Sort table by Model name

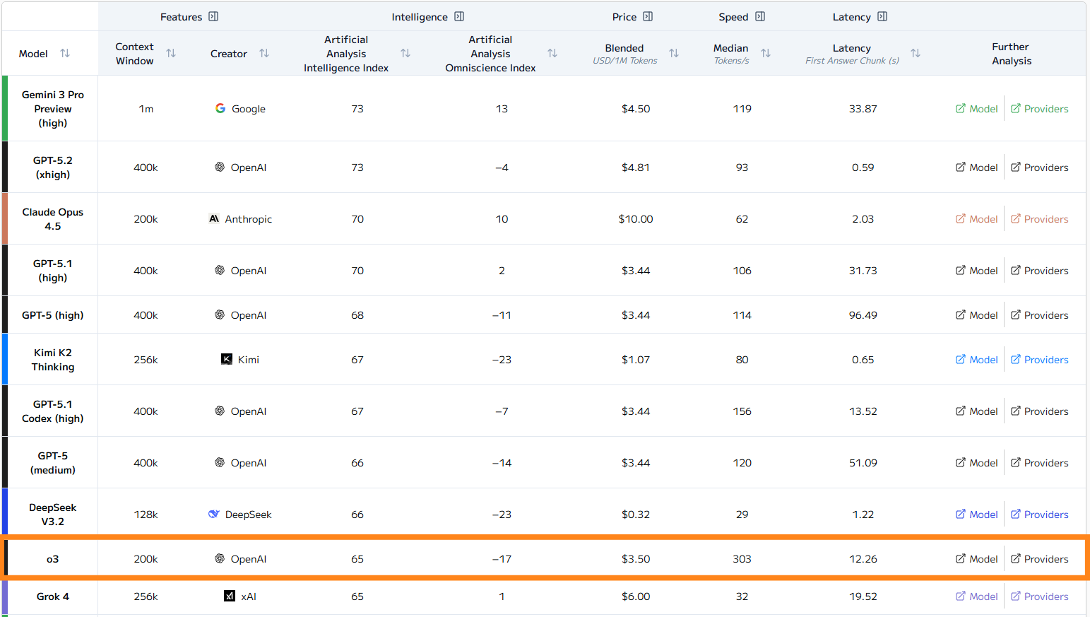point(65,54)
